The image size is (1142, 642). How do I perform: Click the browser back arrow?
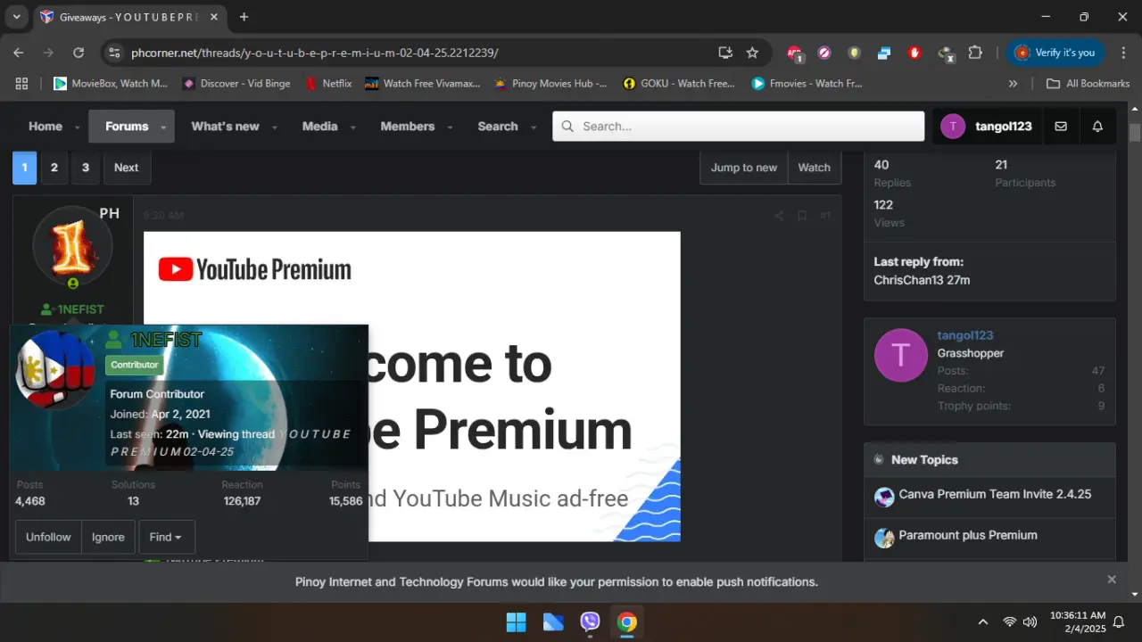pos(19,53)
